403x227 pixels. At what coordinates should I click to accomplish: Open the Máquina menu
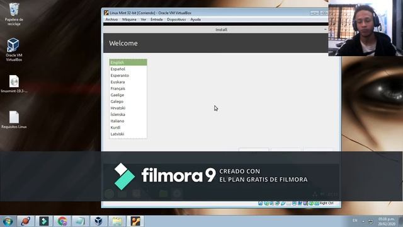[x=129, y=20]
